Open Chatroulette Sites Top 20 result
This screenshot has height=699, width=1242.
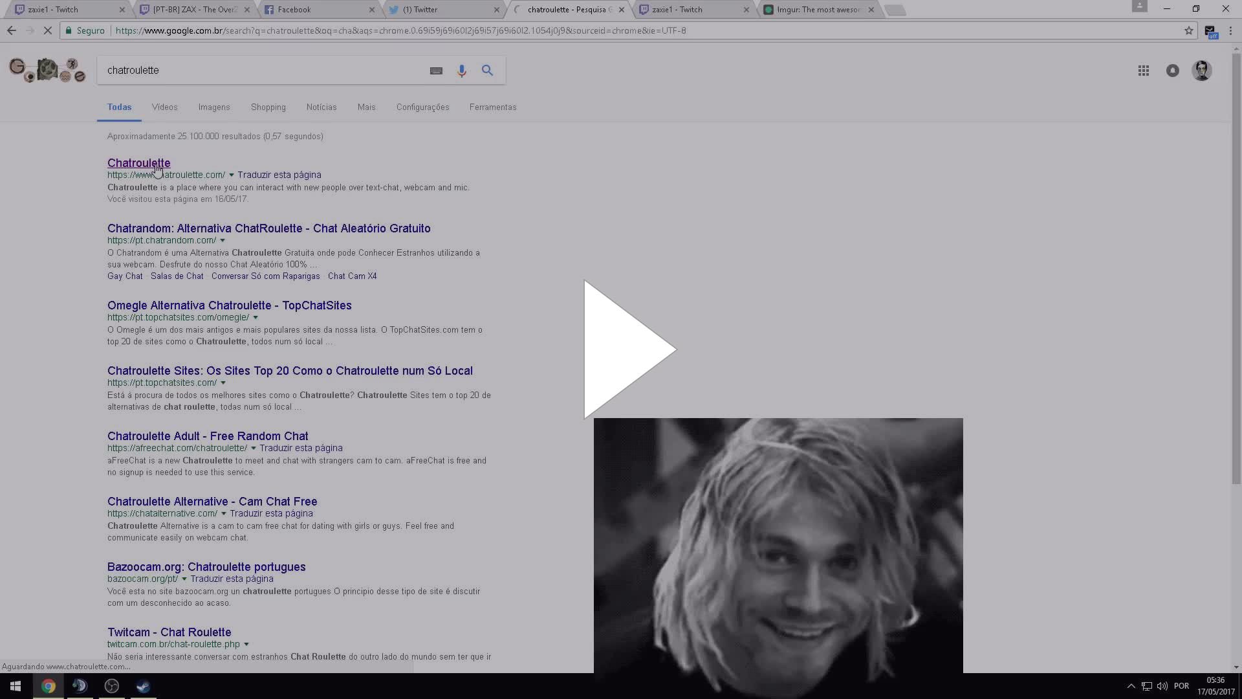(290, 371)
